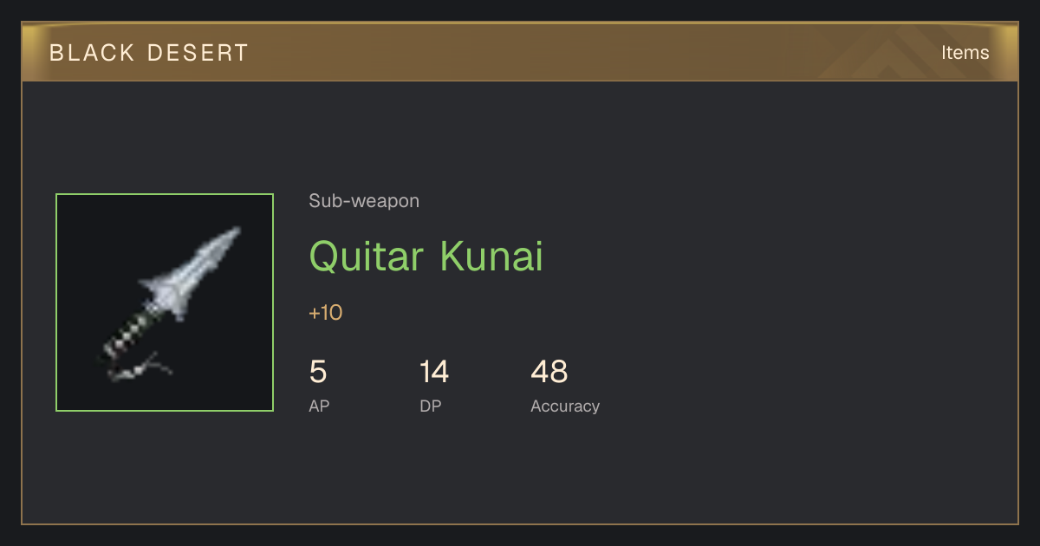Screen dimensions: 1040x546
Task: Click the +10 enhancement level text
Action: coord(326,313)
